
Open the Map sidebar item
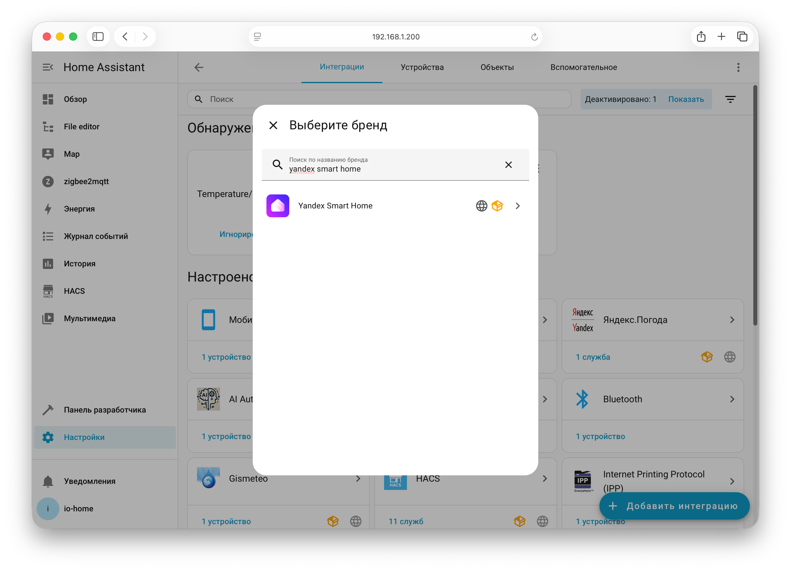(72, 154)
